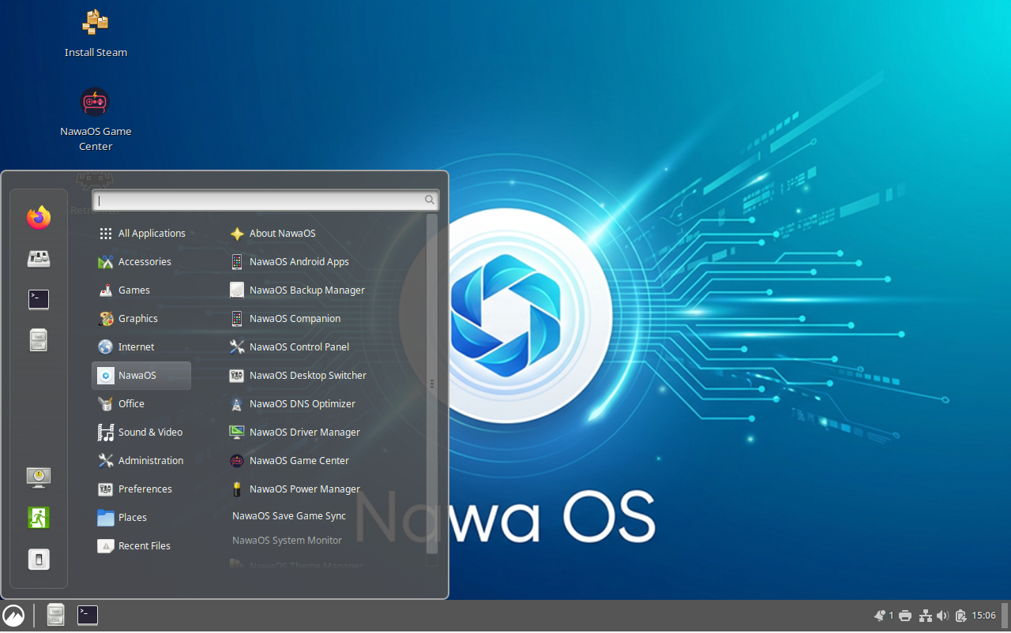Screen dimensions: 1011x633
Task: Open the terminal from the taskbar
Action: pyautogui.click(x=87, y=615)
